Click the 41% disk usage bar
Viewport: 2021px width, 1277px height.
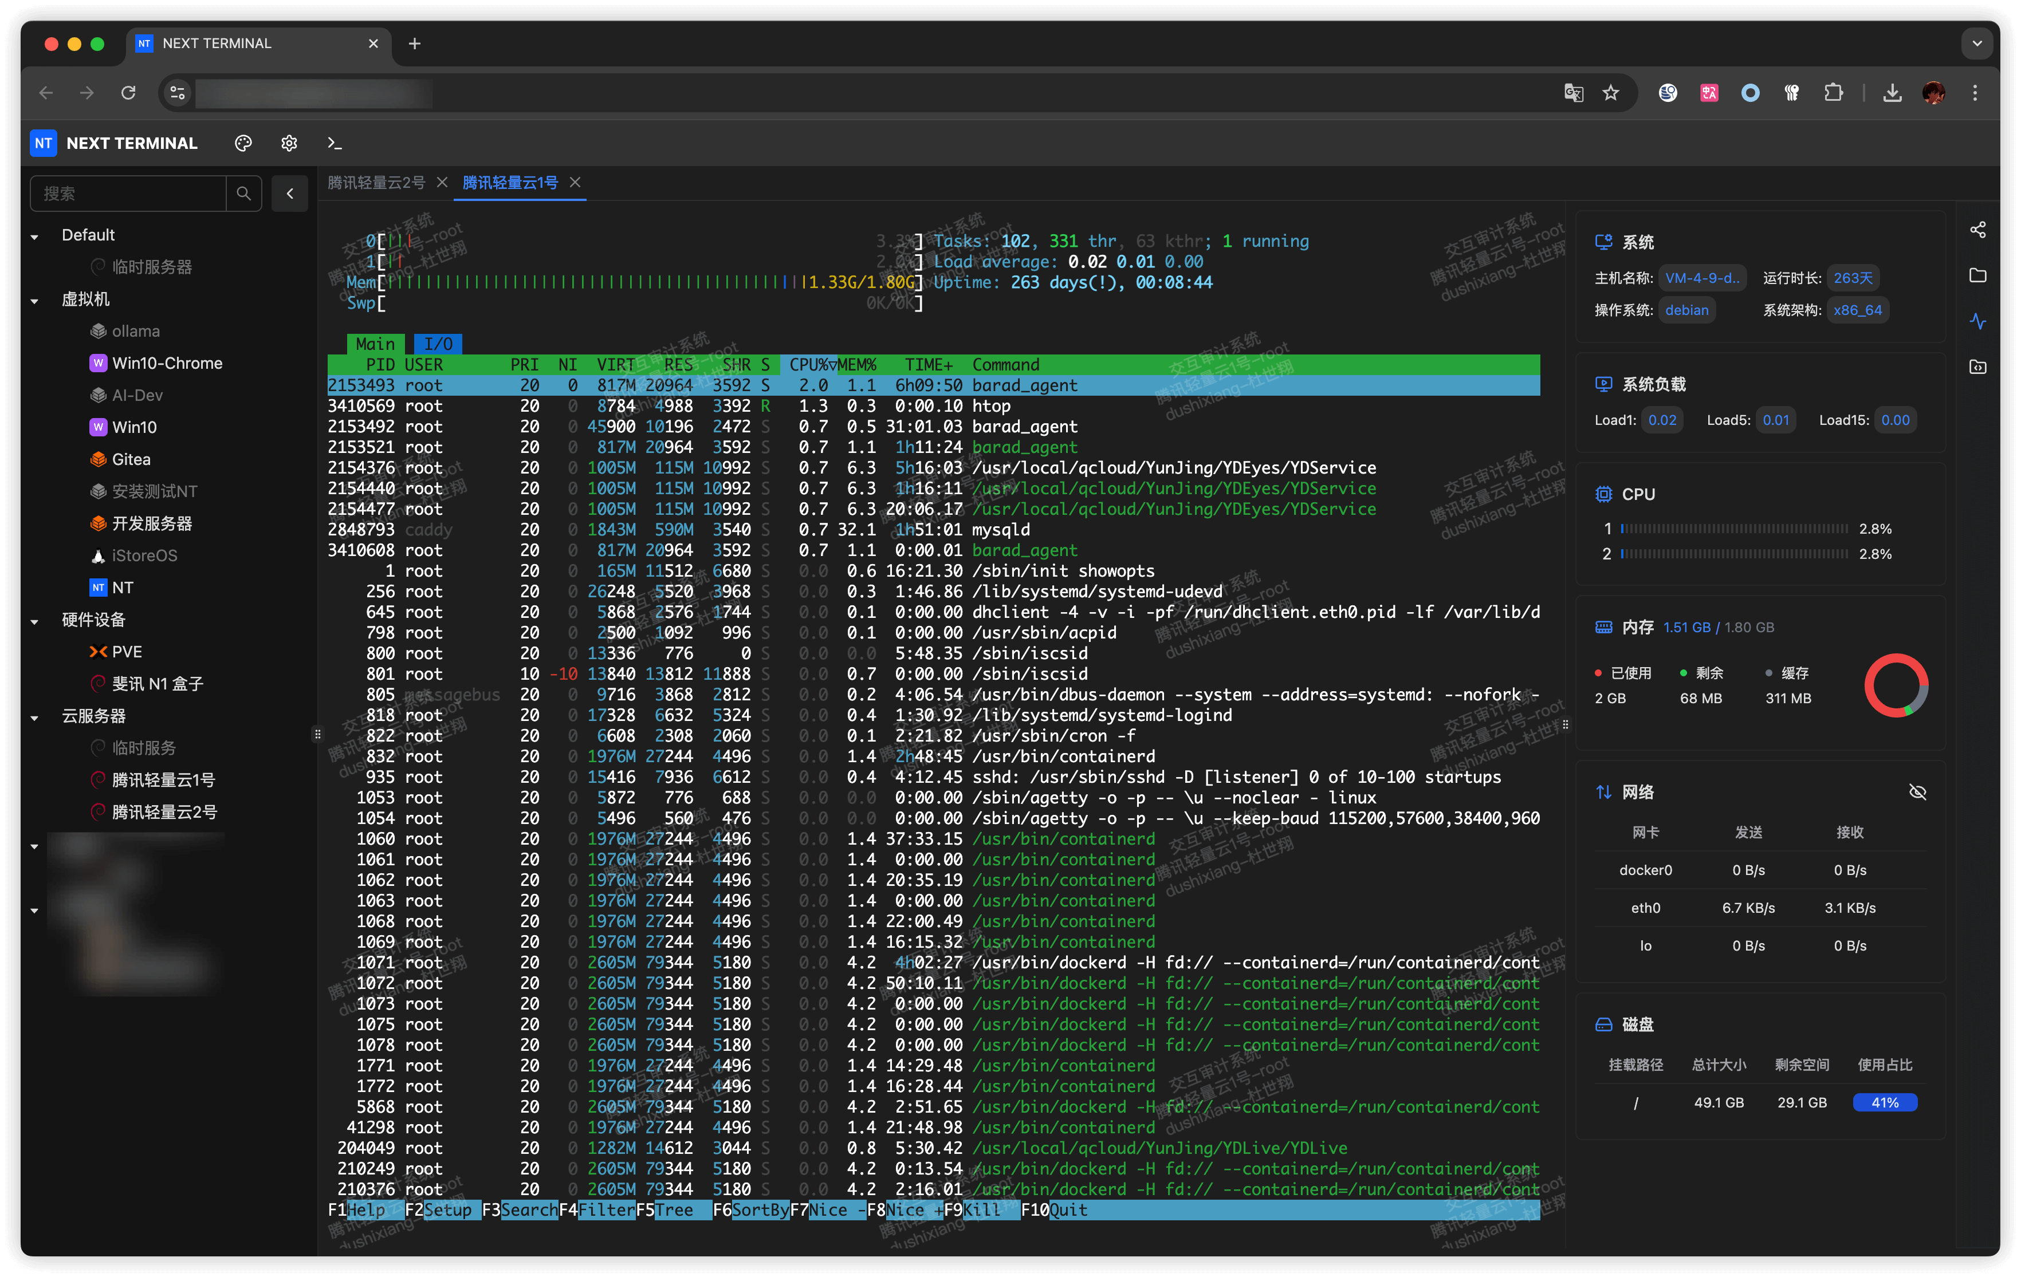[x=1884, y=1102]
